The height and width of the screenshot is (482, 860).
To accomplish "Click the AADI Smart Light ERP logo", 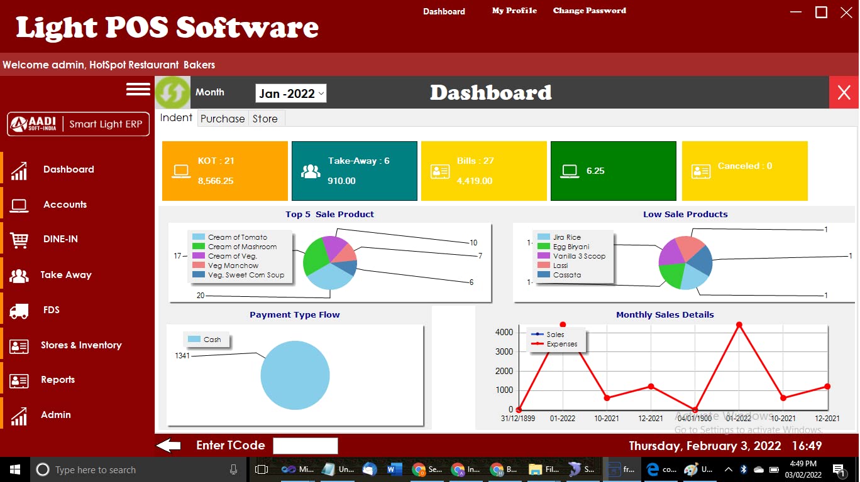I will coord(78,124).
